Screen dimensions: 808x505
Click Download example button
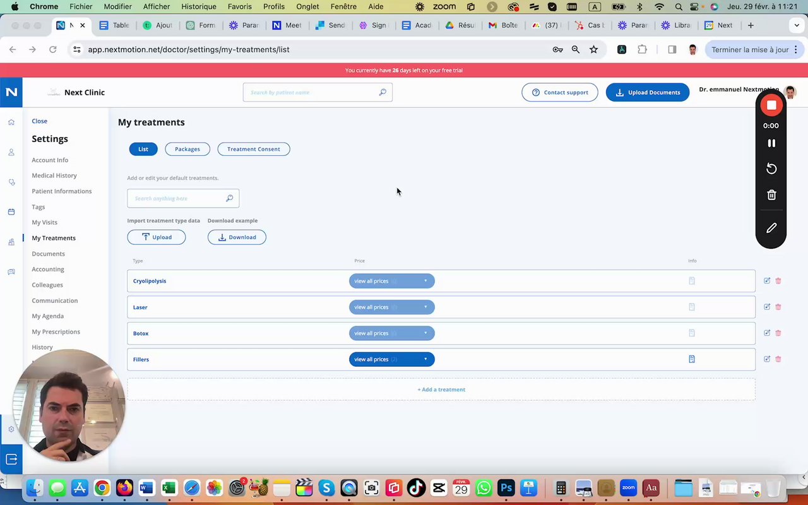click(237, 237)
